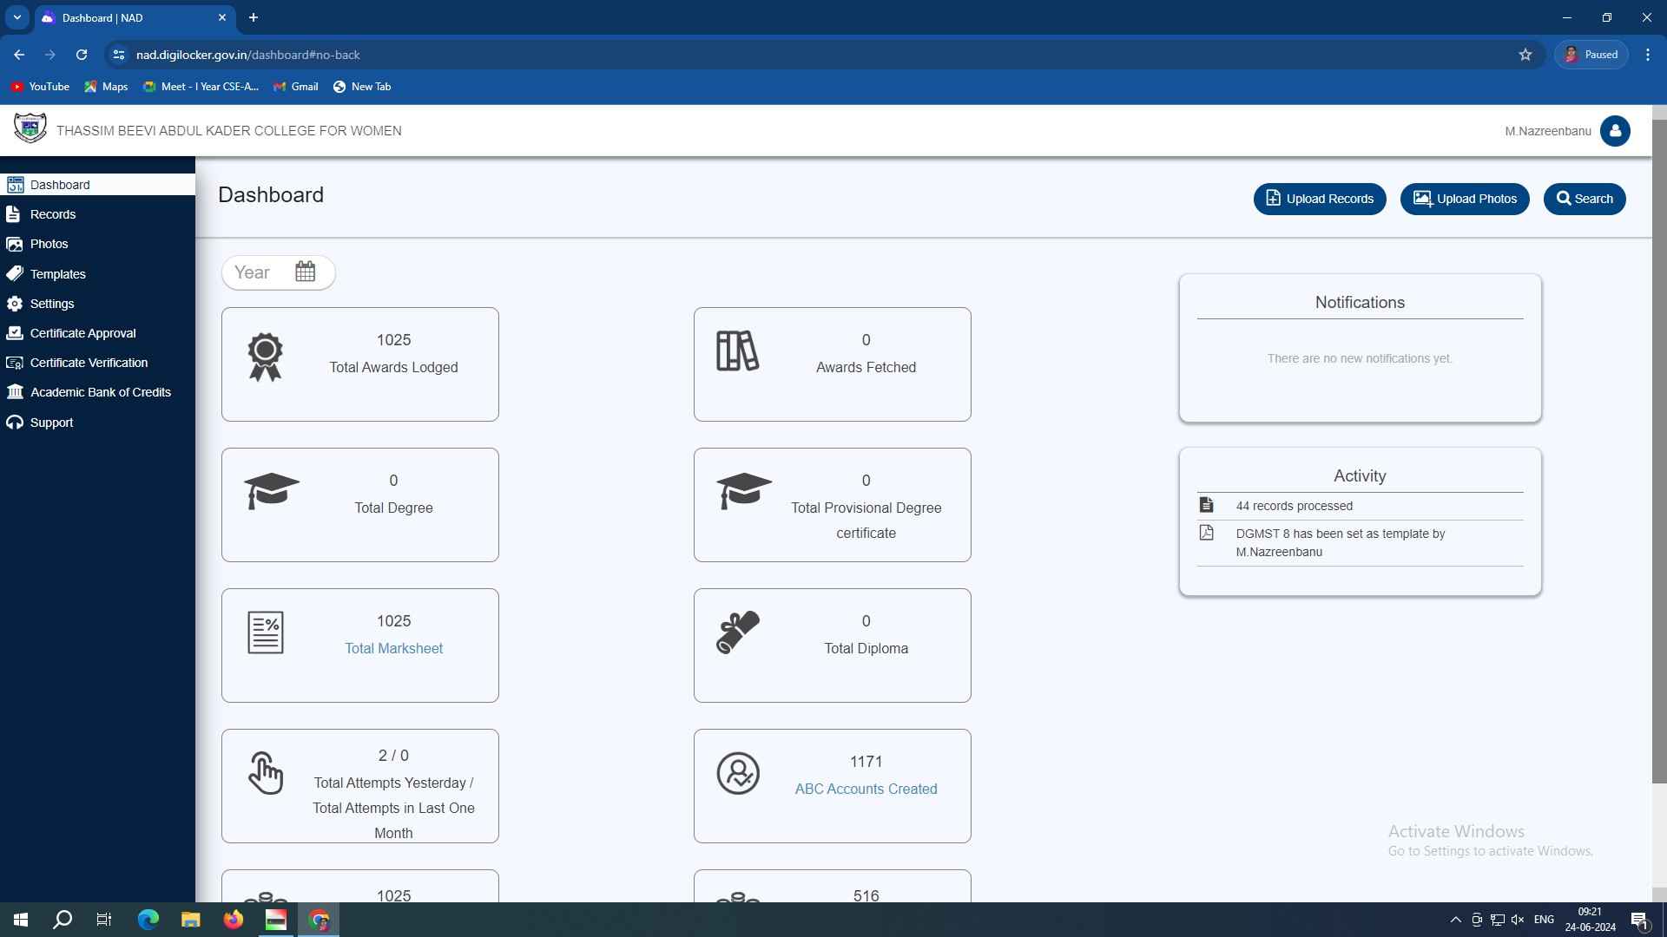The height and width of the screenshot is (937, 1667).
Task: Open Academic Bank of Credits menu
Action: (100, 392)
